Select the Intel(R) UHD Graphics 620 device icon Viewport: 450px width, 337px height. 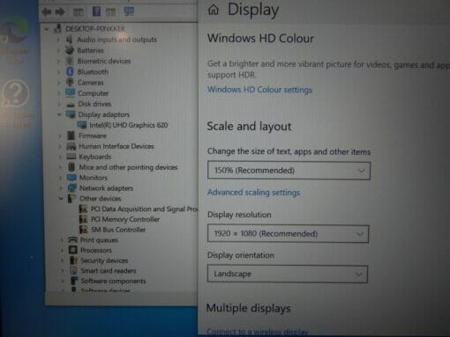click(82, 125)
